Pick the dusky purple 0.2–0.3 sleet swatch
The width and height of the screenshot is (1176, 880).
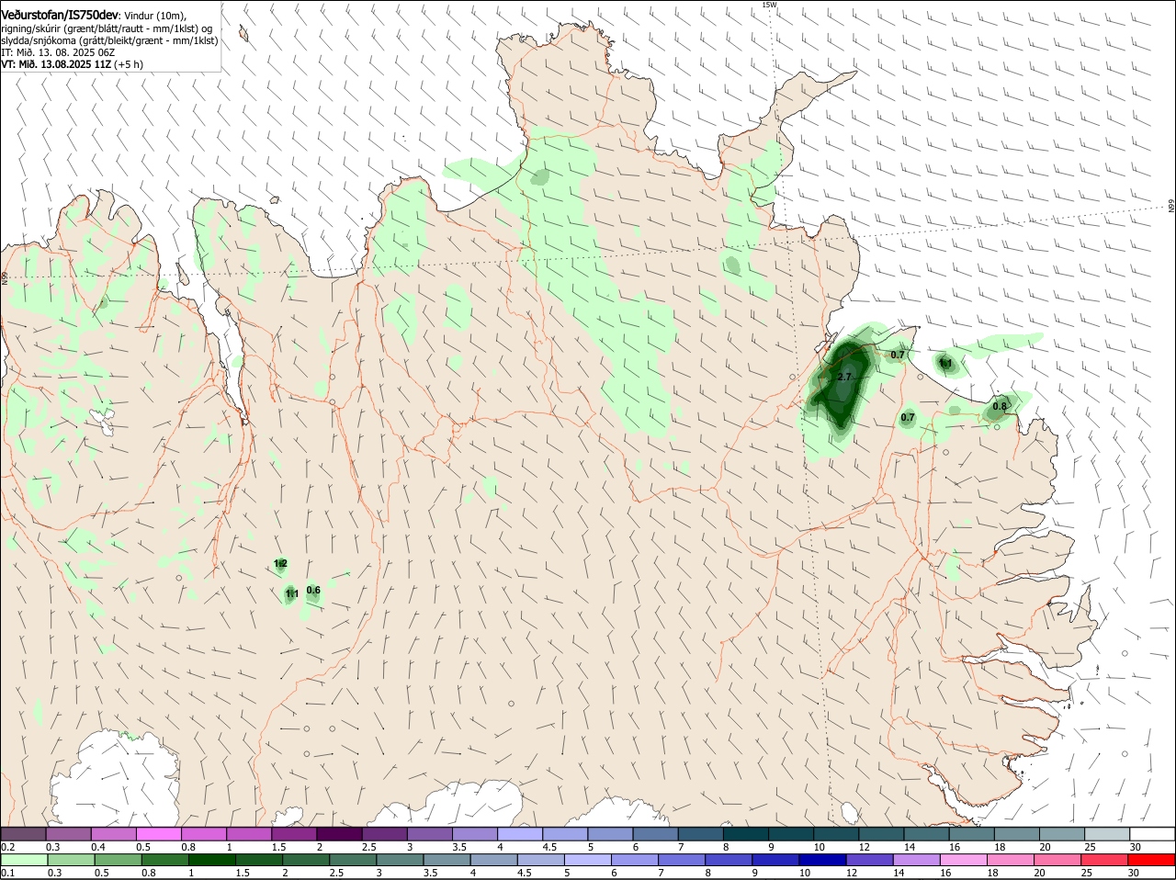[23, 833]
